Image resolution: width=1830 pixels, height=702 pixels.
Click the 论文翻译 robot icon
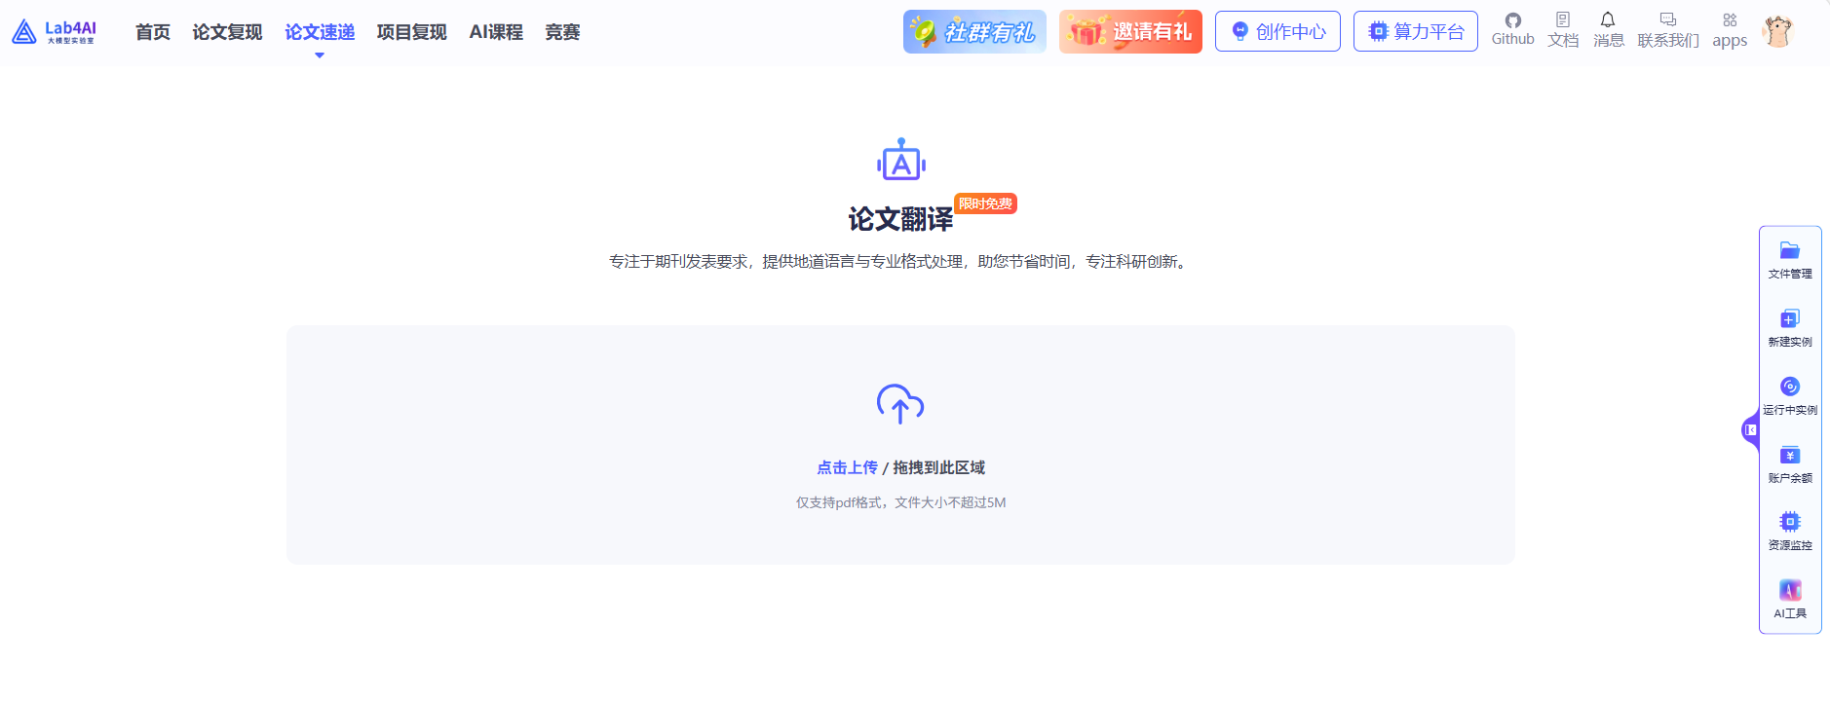pyautogui.click(x=901, y=161)
